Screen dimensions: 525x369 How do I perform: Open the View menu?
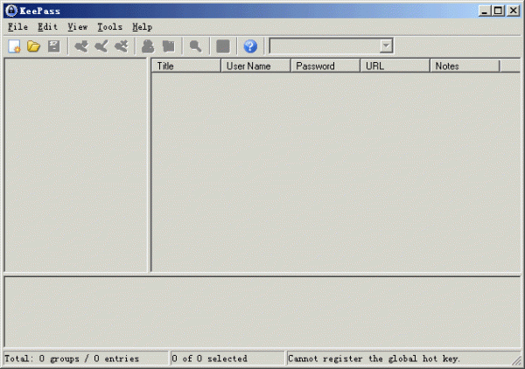point(78,27)
